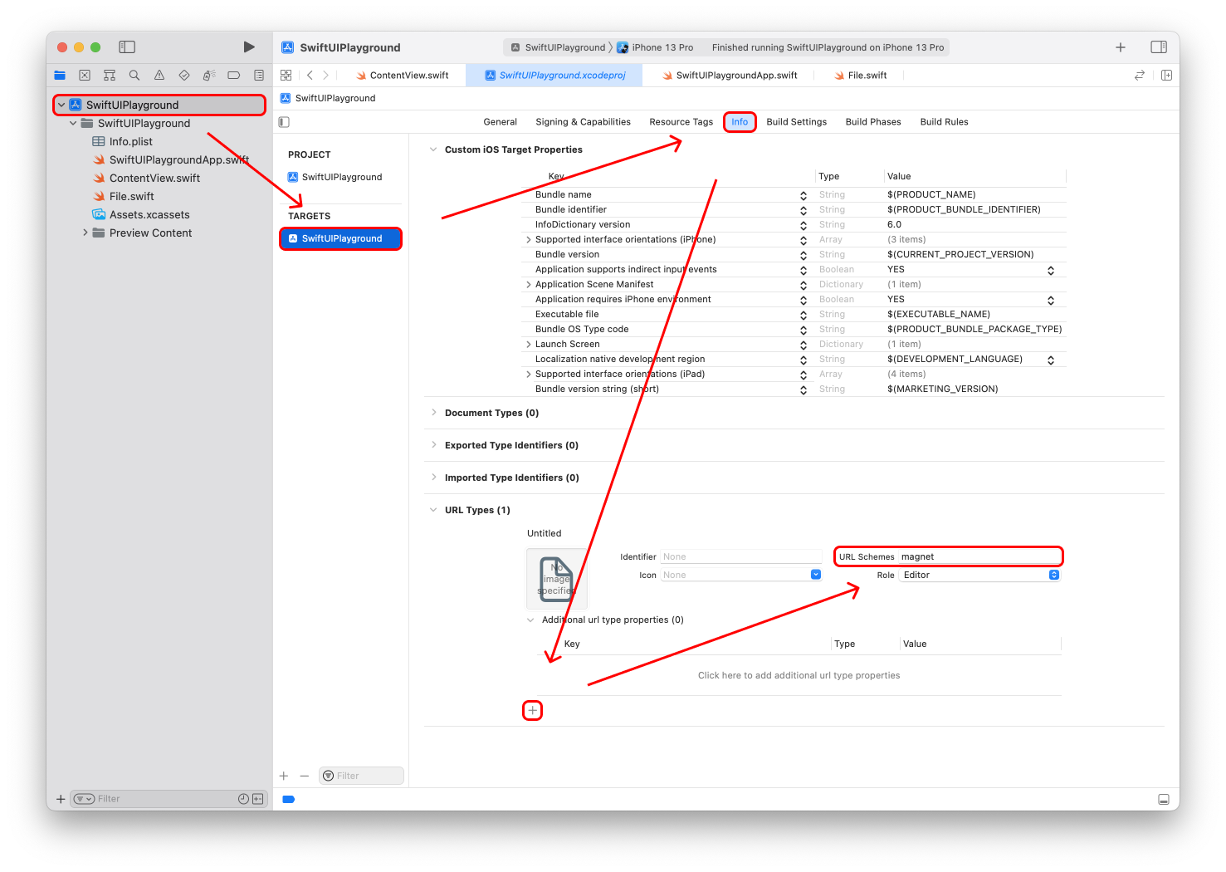The height and width of the screenshot is (872, 1226).
Task: Remove target with the minus button
Action: pos(305,776)
